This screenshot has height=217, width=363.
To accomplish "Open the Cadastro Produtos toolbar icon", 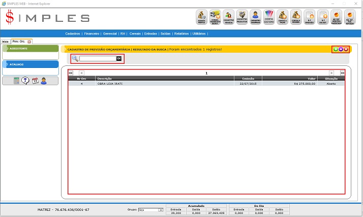I will tap(242, 17).
